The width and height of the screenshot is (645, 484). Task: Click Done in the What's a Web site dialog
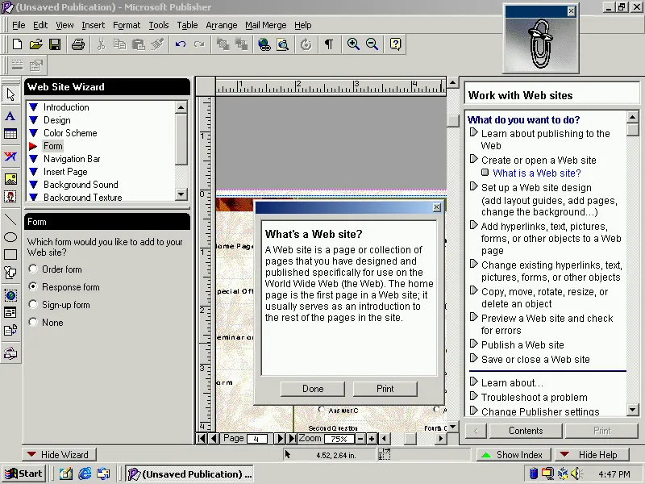312,389
